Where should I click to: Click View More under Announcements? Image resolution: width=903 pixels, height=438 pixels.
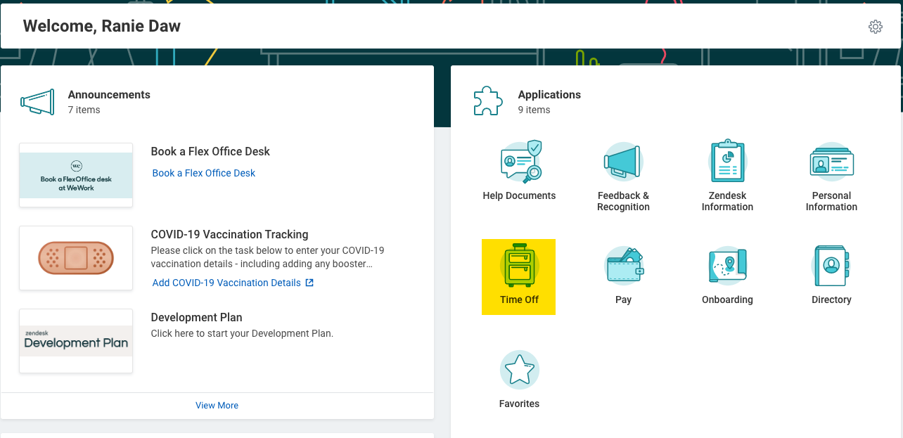(217, 405)
